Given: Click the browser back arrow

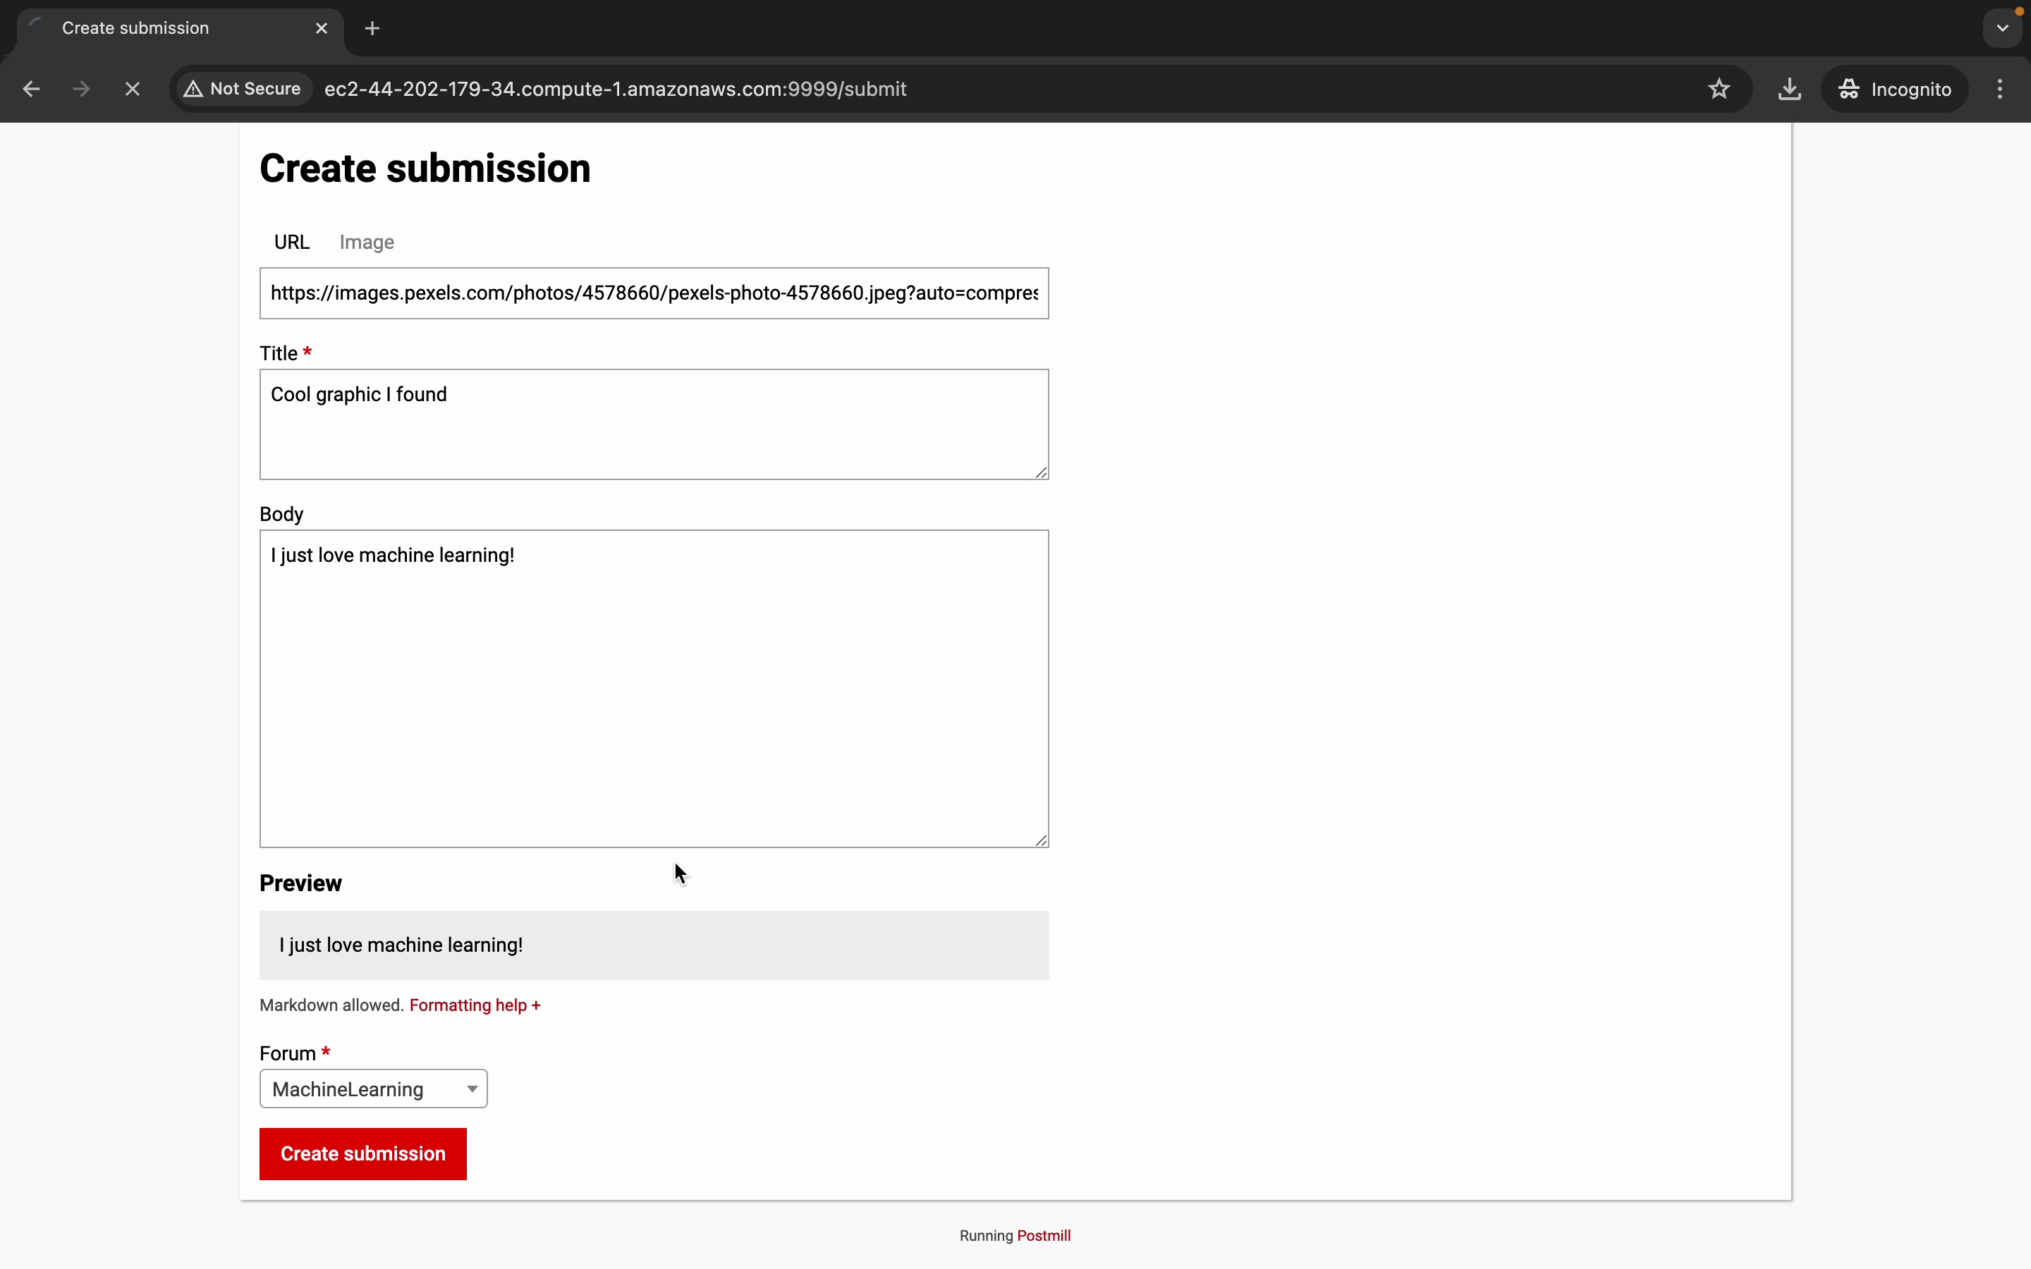Looking at the screenshot, I should (x=31, y=89).
